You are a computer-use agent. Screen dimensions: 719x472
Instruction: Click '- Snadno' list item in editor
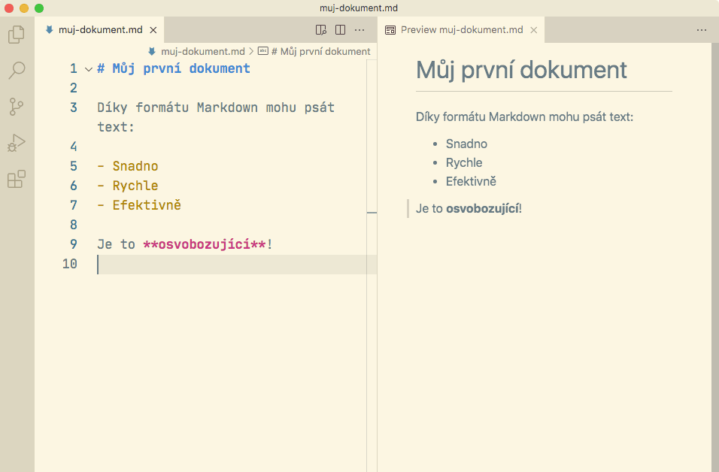tap(127, 166)
